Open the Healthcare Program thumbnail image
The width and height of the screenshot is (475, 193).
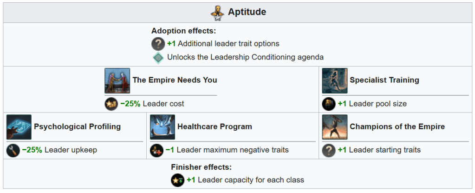click(x=163, y=127)
